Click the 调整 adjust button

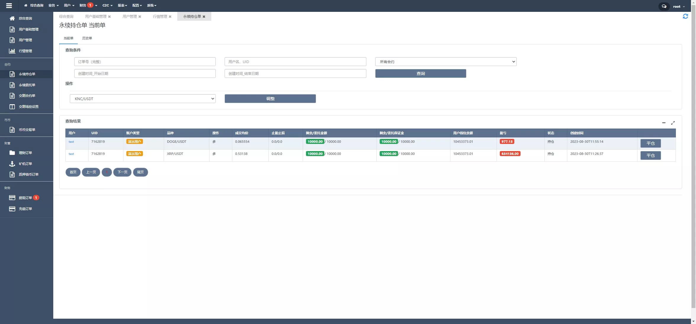(270, 99)
